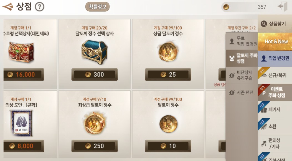Open the 확률정보 button
Image resolution: width=292 pixels, height=161 pixels.
tap(97, 7)
